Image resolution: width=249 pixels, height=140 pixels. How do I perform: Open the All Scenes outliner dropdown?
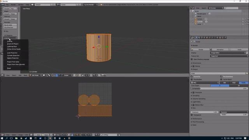[216, 8]
